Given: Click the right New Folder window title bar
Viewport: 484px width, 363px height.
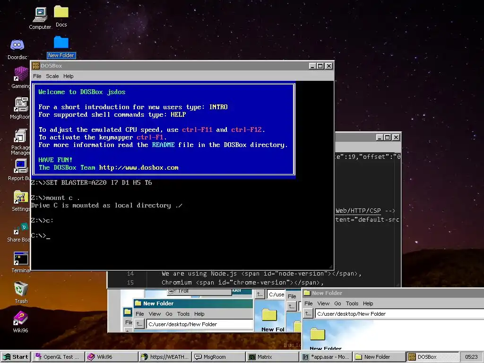Looking at the screenshot, I should [393, 293].
